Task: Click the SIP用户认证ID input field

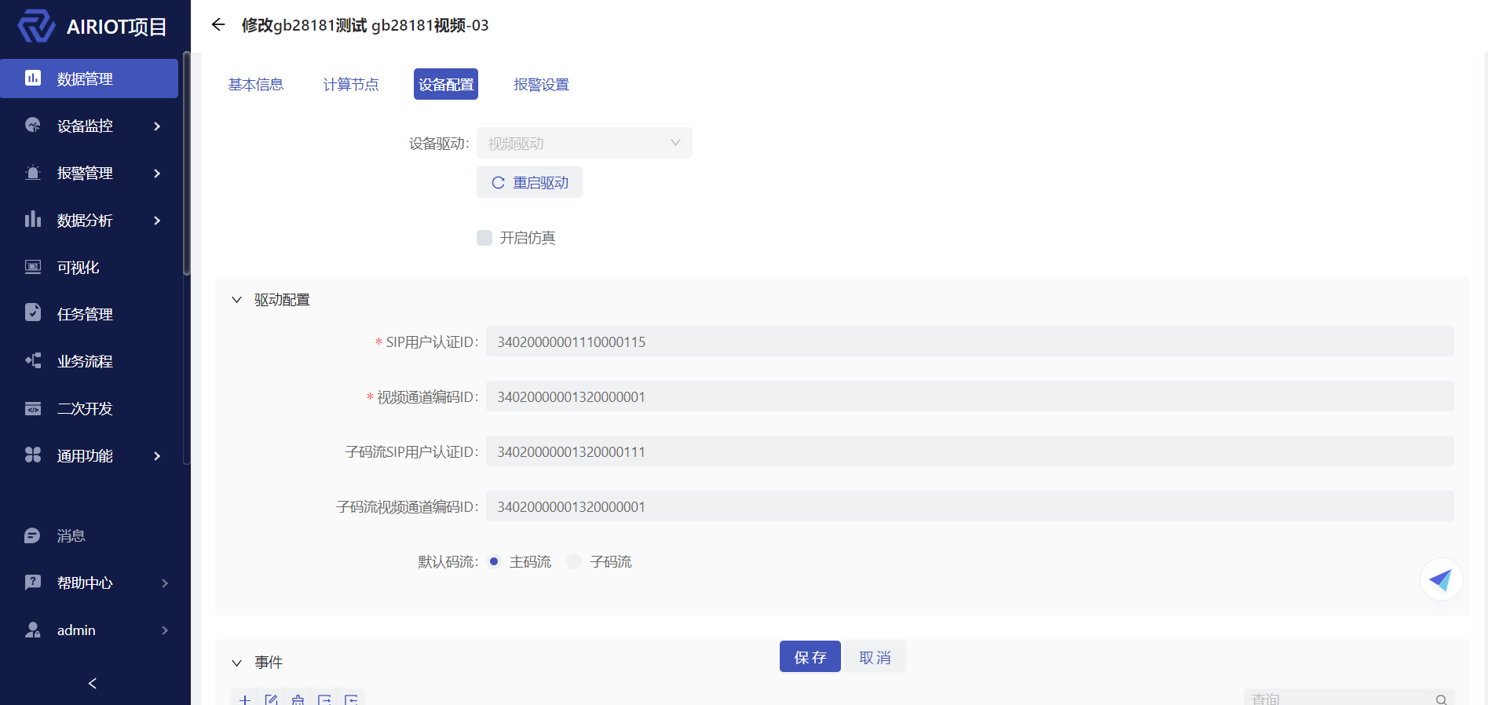Action: point(970,342)
